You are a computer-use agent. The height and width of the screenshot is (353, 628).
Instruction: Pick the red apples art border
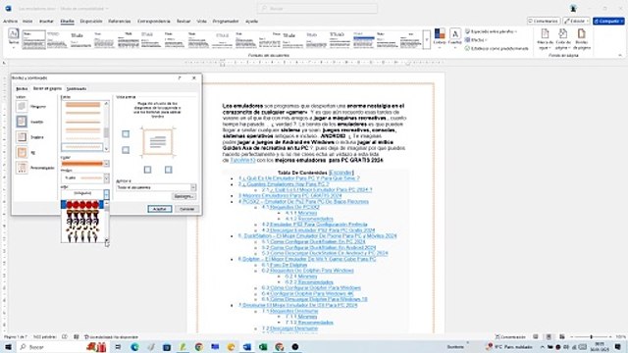(x=82, y=205)
